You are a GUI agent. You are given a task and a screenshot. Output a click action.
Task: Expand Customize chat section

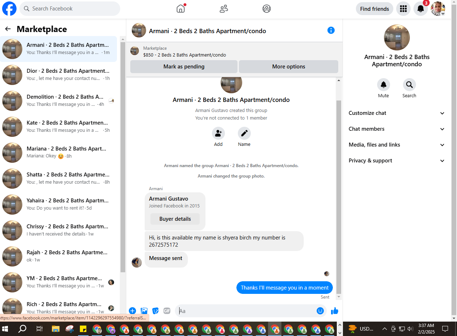(397, 113)
